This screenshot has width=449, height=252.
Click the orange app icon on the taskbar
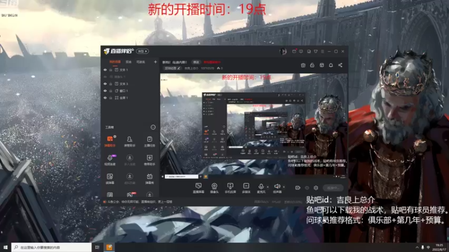(109, 247)
